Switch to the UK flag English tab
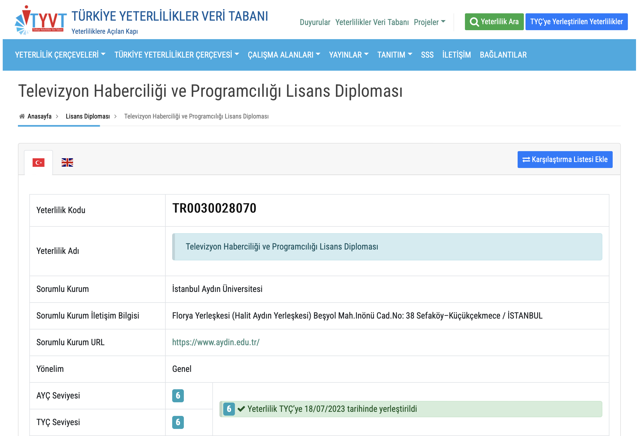 click(x=67, y=163)
